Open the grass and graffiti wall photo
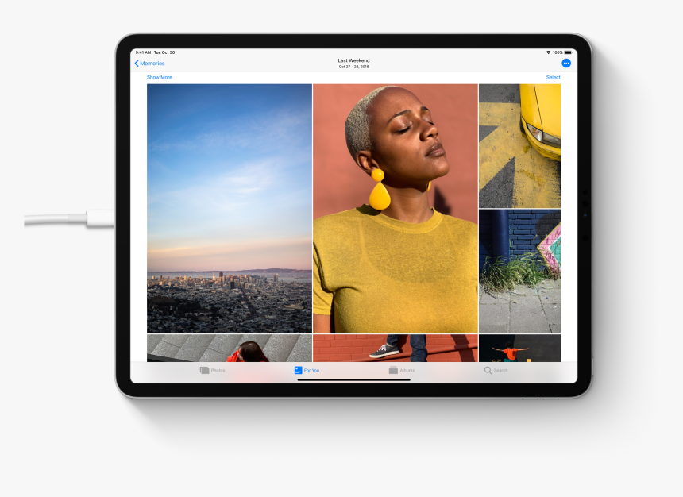Image resolution: width=683 pixels, height=497 pixels. 520,270
